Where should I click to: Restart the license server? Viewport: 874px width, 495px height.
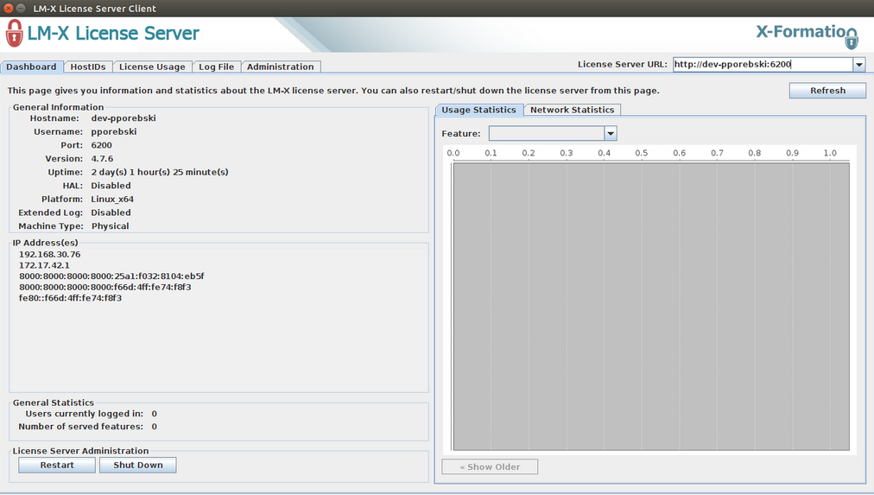(x=57, y=465)
